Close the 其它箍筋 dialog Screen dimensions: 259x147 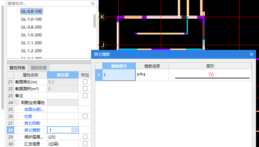click(251, 54)
